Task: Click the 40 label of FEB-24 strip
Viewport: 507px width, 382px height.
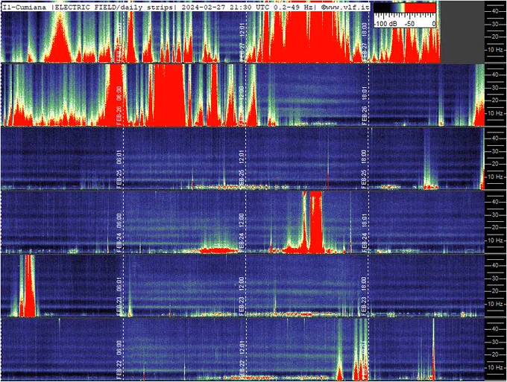Action: [495, 202]
